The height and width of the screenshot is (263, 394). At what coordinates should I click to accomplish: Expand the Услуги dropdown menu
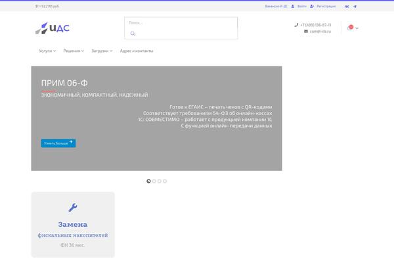point(47,51)
